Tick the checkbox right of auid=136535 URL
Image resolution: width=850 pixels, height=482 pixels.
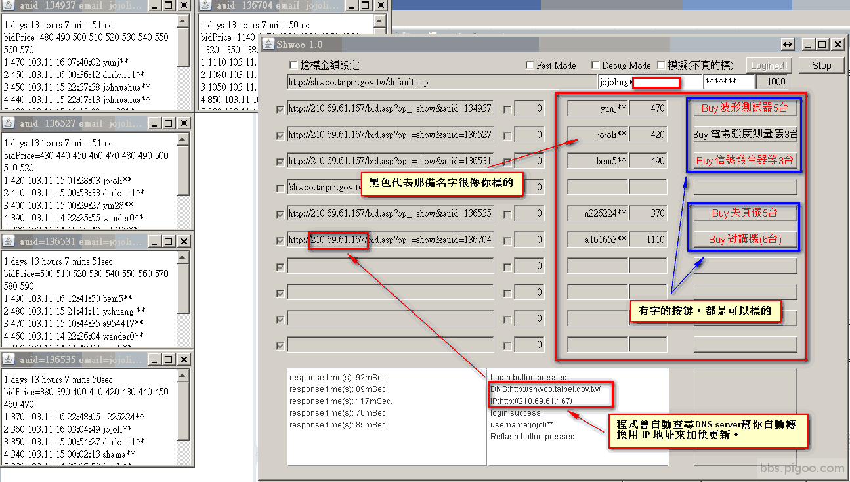507,214
